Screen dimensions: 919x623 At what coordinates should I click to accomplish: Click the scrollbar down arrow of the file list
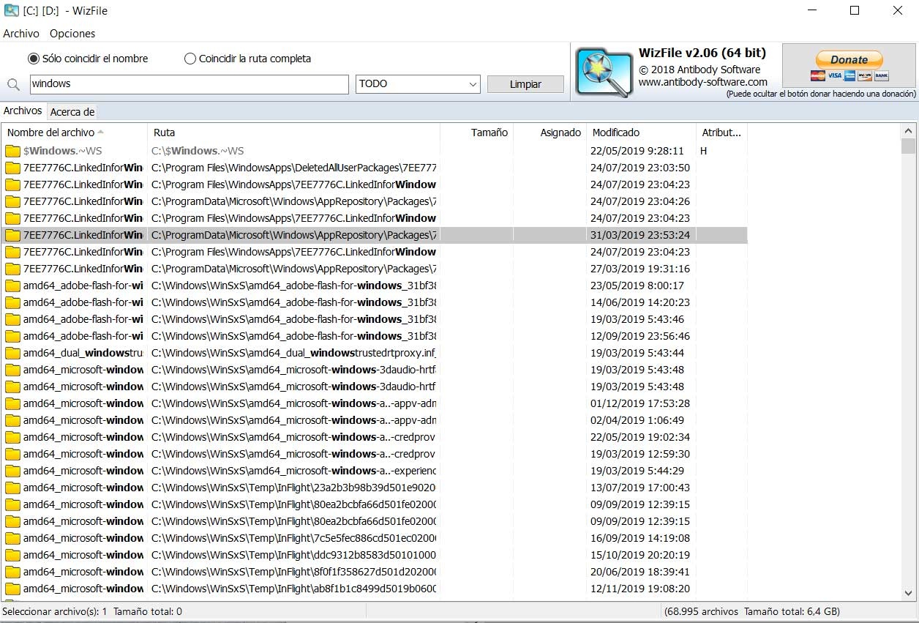coord(908,594)
